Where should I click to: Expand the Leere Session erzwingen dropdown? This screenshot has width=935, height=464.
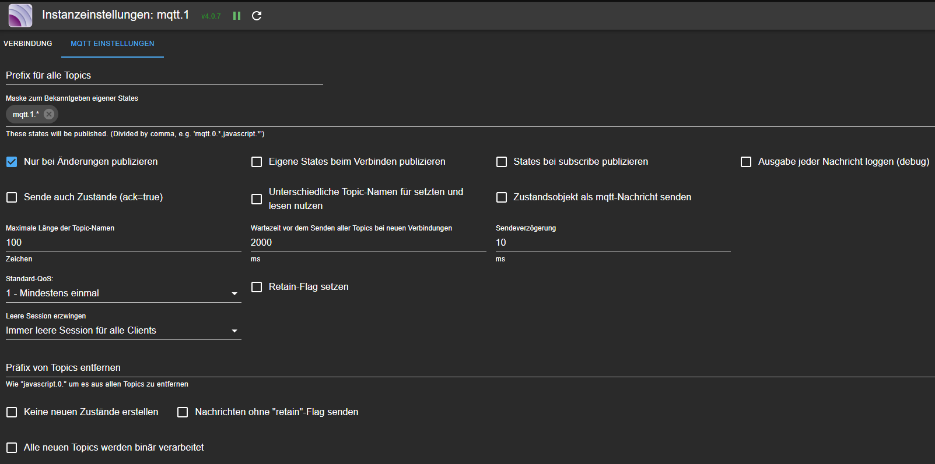(x=123, y=331)
